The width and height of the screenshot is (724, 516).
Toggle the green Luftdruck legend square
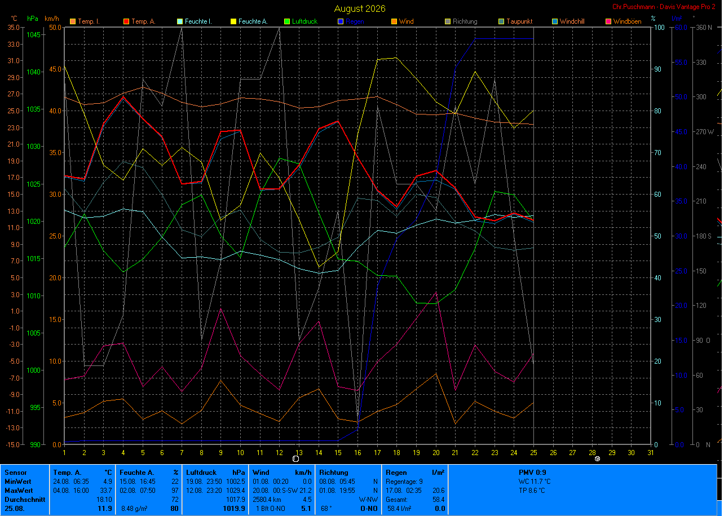[x=286, y=22]
